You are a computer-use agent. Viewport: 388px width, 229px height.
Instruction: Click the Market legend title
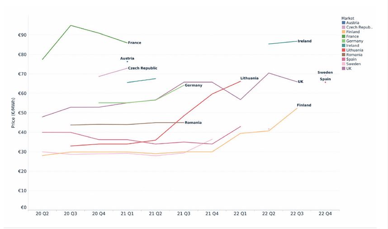pos(348,18)
